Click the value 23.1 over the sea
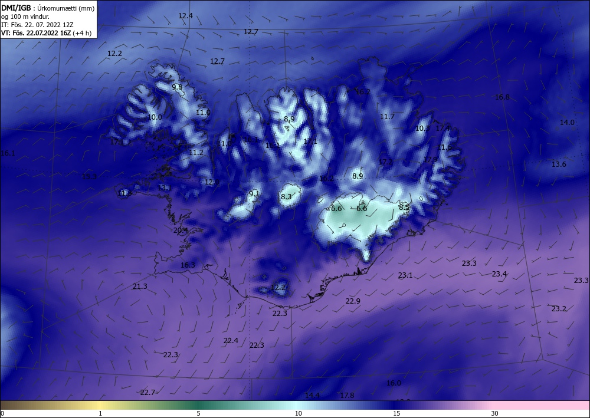The image size is (590, 418). [405, 275]
